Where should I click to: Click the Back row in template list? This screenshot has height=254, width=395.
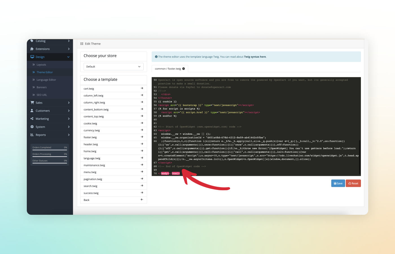pos(113,200)
